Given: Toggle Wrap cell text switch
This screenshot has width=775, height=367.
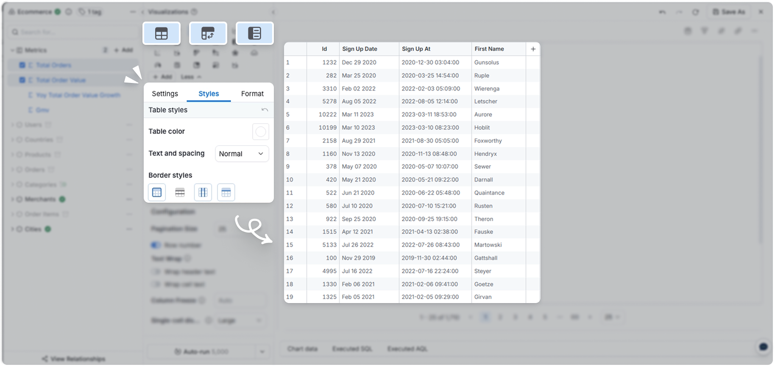Looking at the screenshot, I should [156, 284].
